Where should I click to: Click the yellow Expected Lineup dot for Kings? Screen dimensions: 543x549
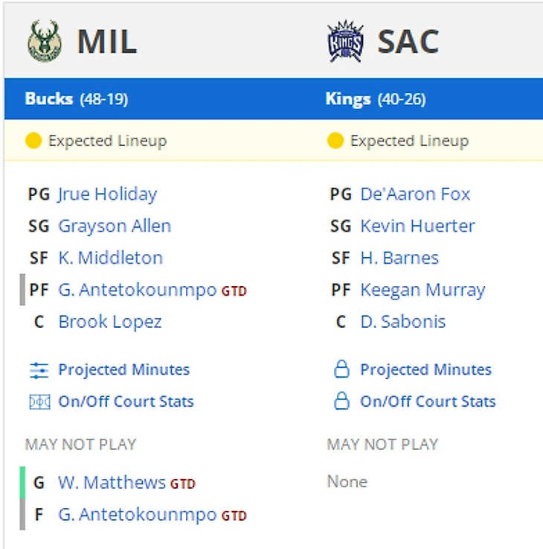tap(335, 141)
